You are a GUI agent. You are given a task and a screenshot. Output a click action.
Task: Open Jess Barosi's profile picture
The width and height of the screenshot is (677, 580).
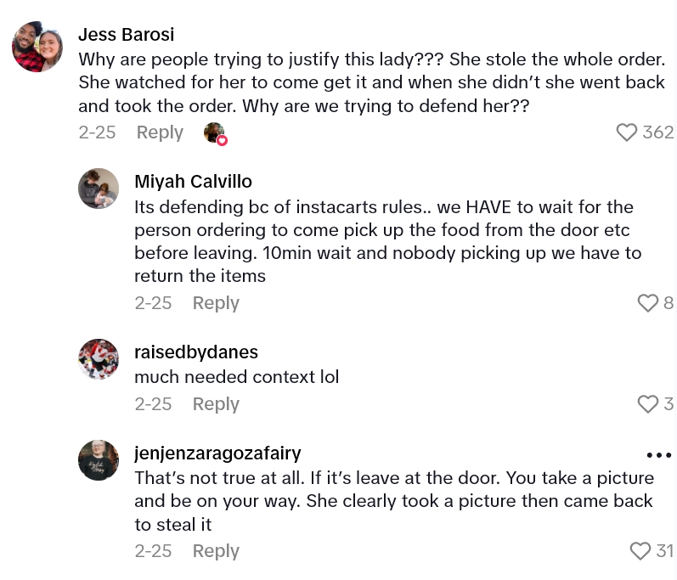pyautogui.click(x=37, y=47)
